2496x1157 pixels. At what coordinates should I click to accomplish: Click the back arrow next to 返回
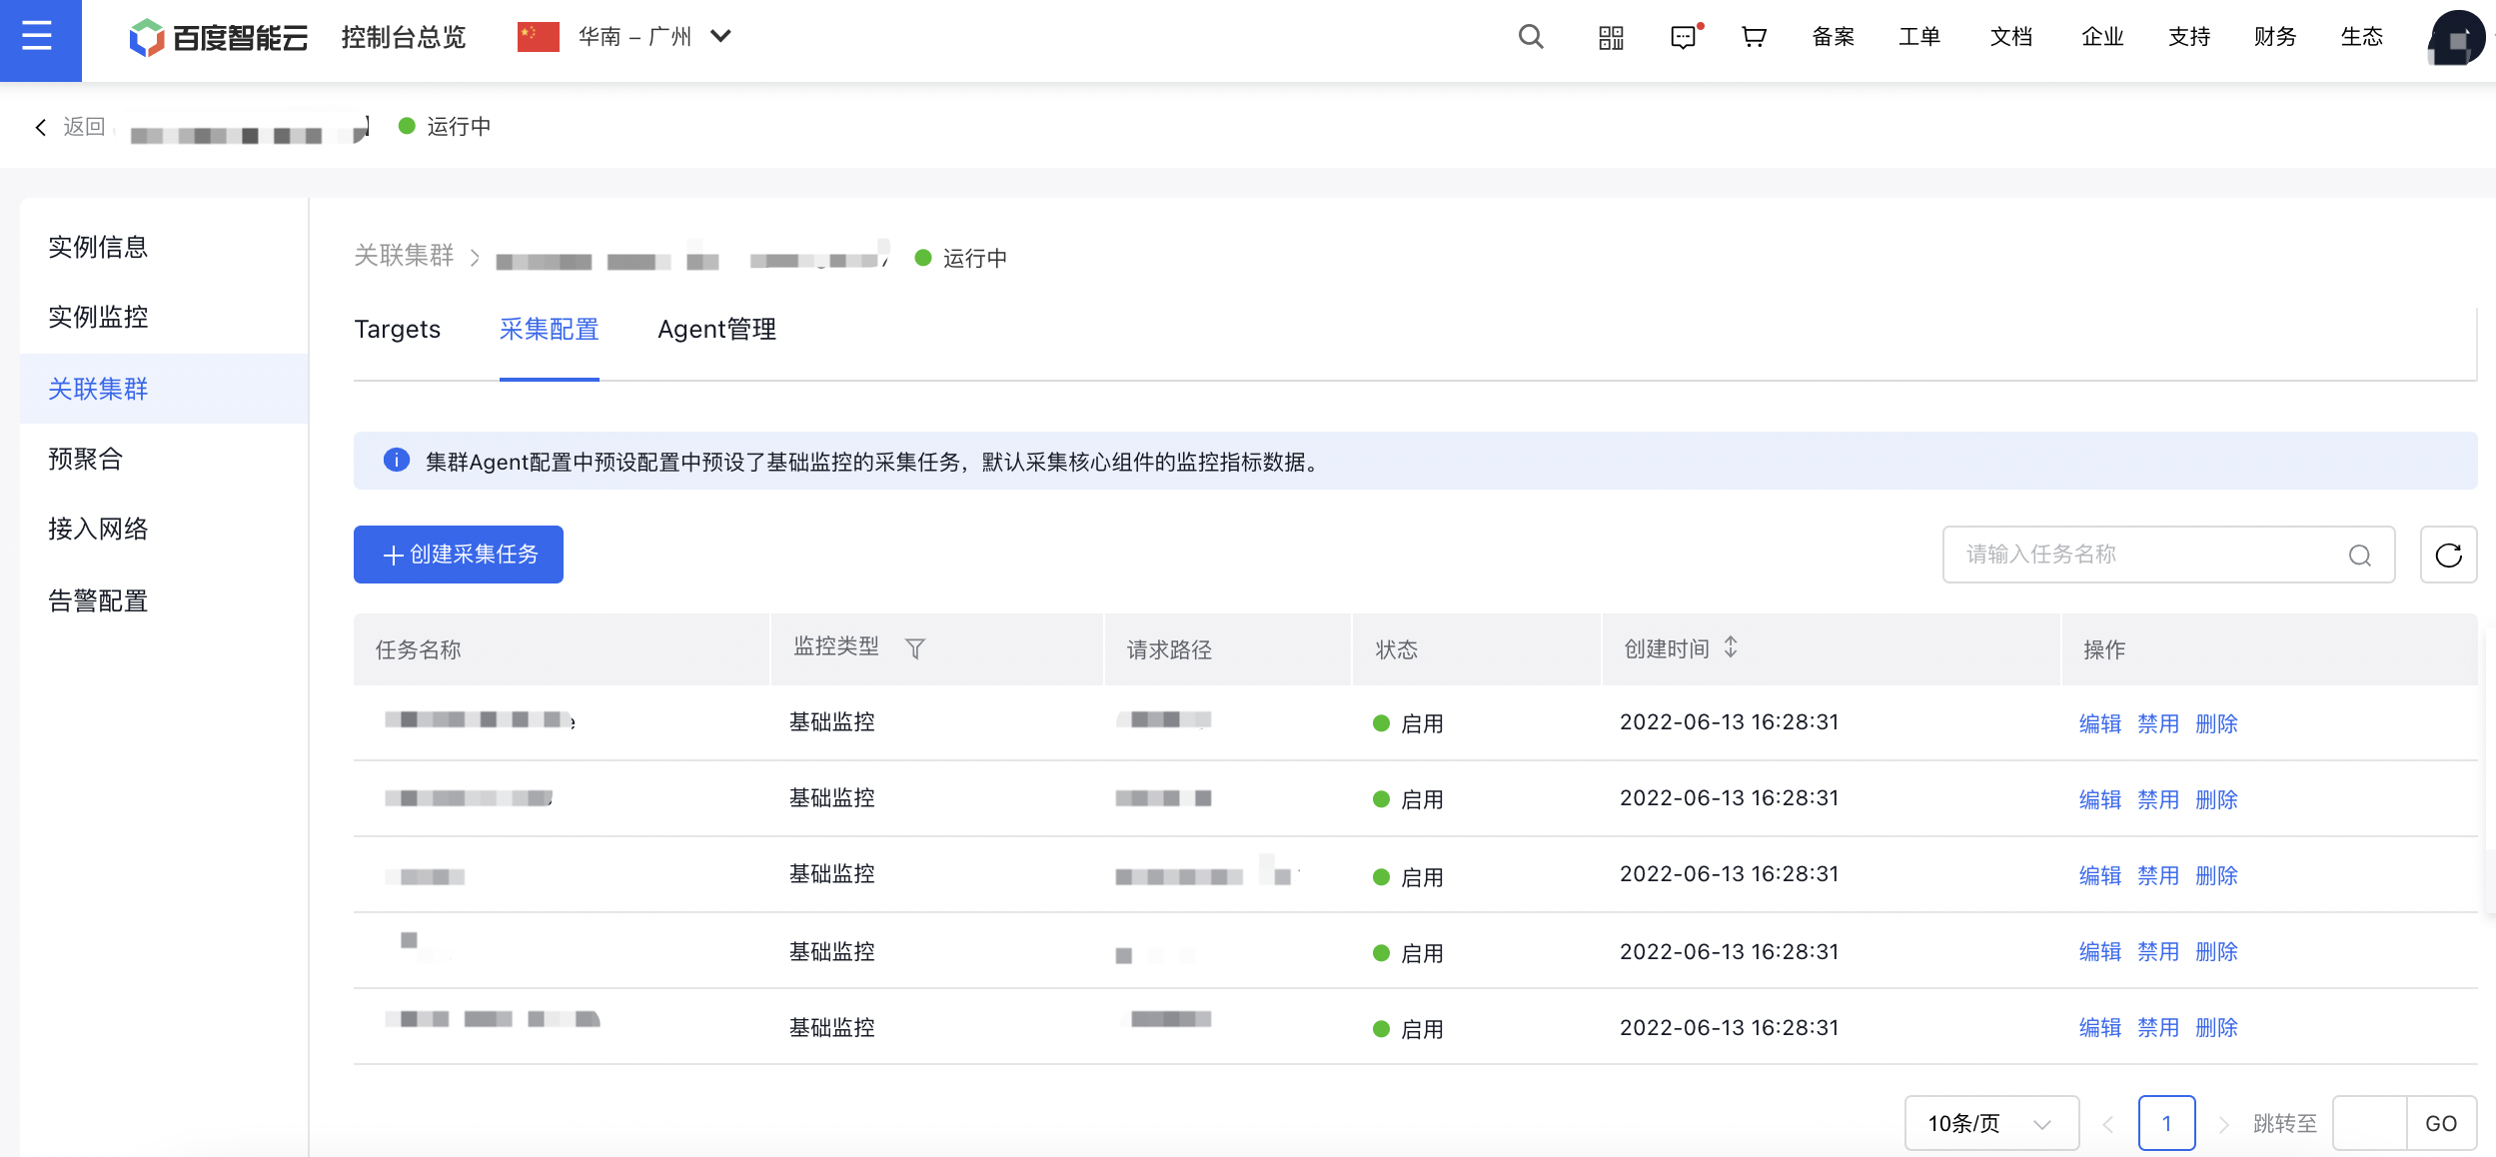click(41, 127)
